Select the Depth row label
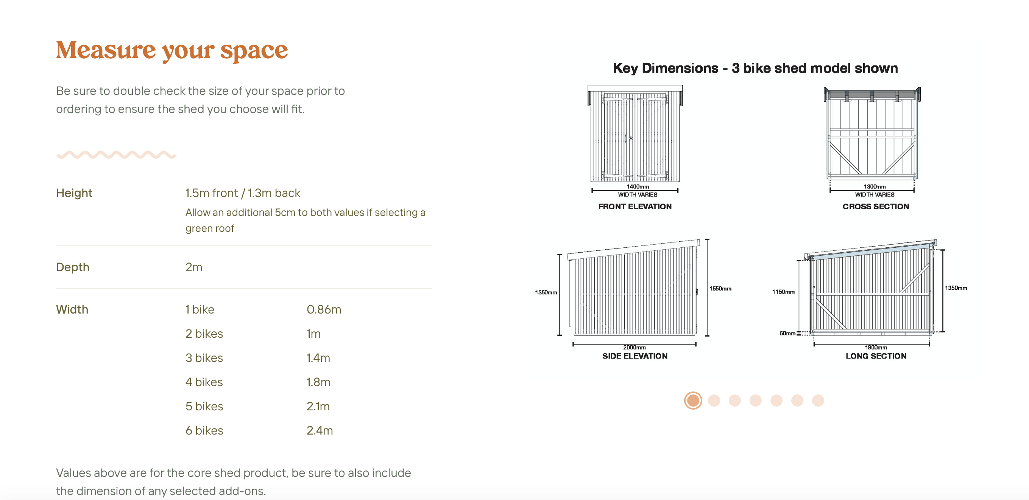This screenshot has height=500, width=1029. (x=73, y=267)
